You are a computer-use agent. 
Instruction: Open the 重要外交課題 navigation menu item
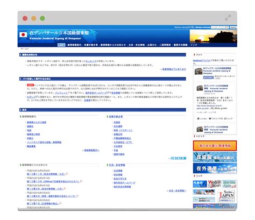tap(181, 45)
